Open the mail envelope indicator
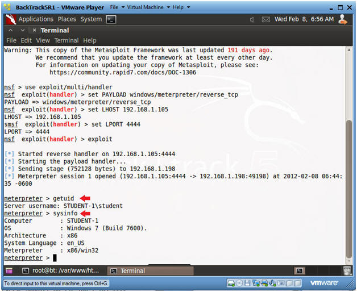This screenshot has height=292, width=357. tap(266, 19)
